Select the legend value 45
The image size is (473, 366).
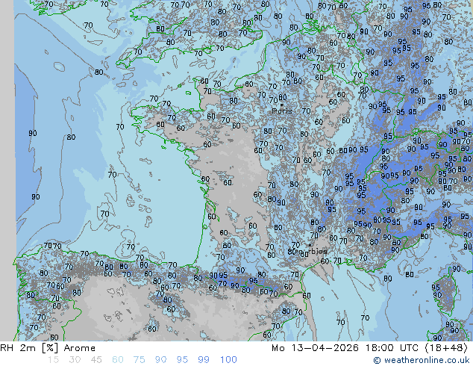96,360
